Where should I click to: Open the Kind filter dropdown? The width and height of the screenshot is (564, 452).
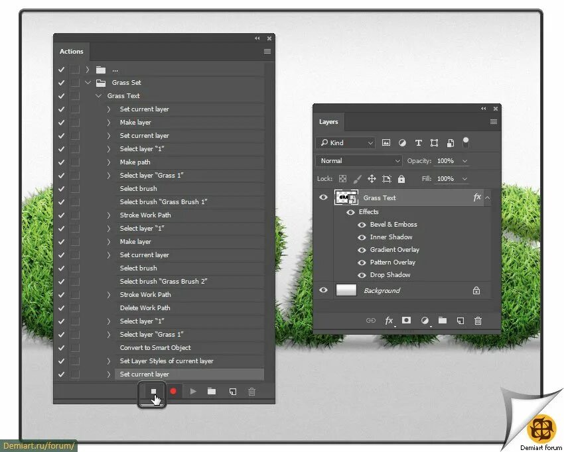tap(346, 142)
